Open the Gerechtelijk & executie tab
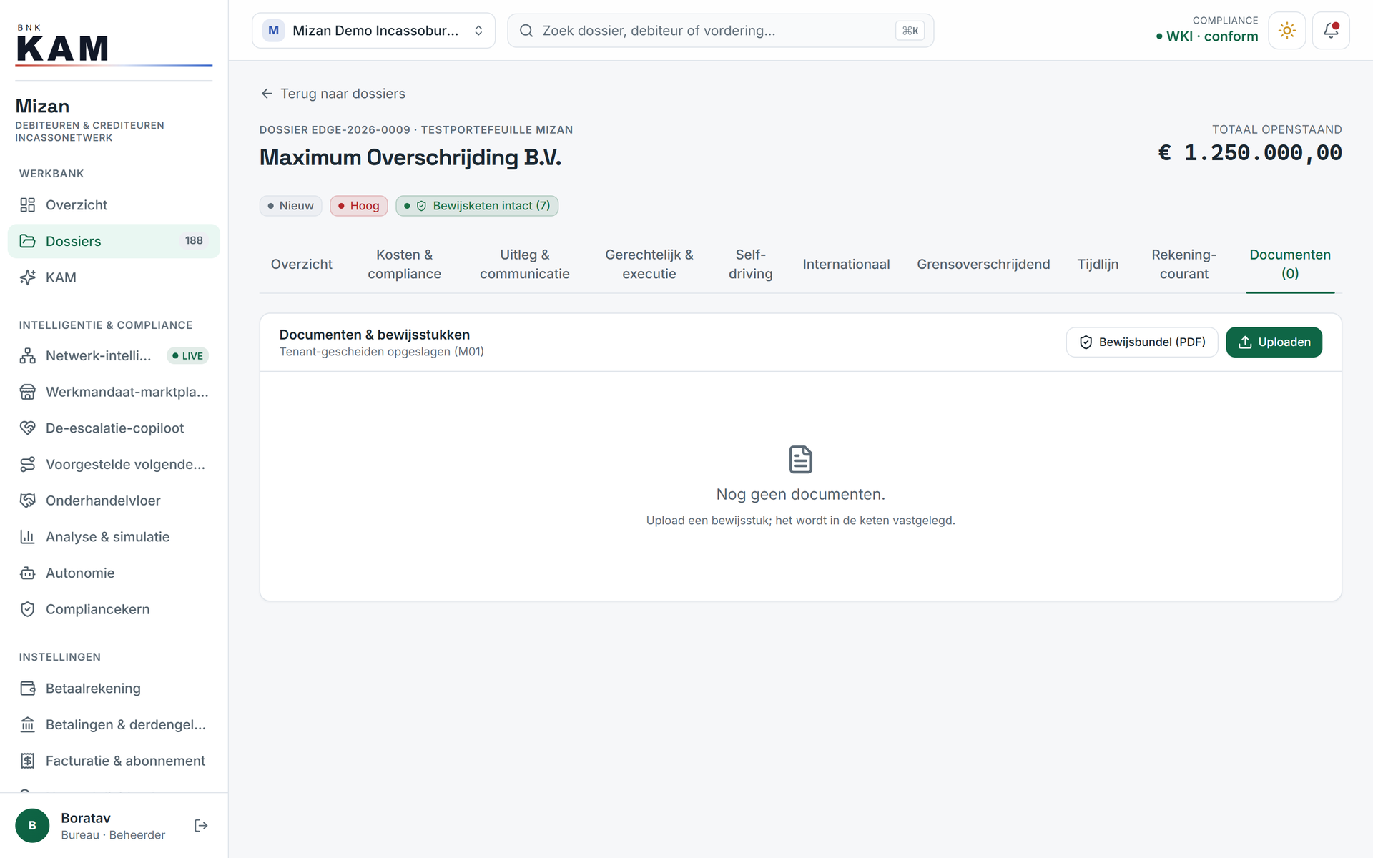This screenshot has height=858, width=1373. click(x=649, y=265)
